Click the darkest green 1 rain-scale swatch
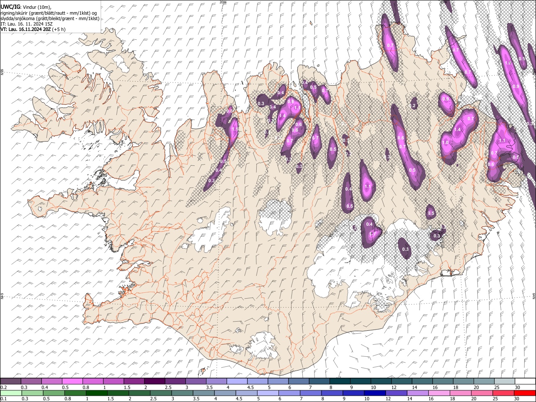Screen dimensions: 536x402 pos(97,393)
